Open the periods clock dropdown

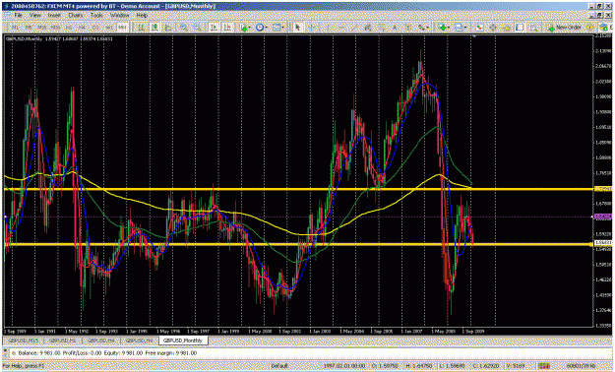[x=261, y=28]
